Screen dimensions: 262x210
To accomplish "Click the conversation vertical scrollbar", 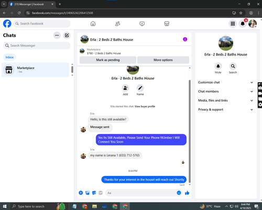I will click(x=190, y=131).
